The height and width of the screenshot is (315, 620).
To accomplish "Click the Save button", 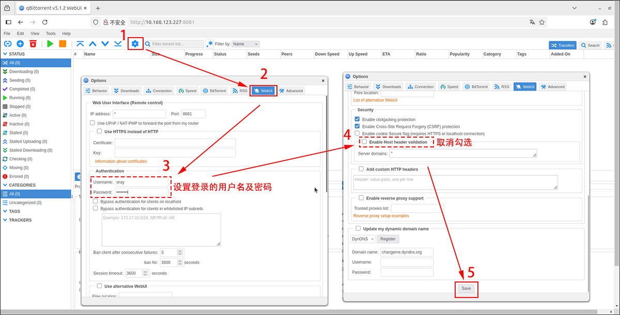I will point(466,289).
